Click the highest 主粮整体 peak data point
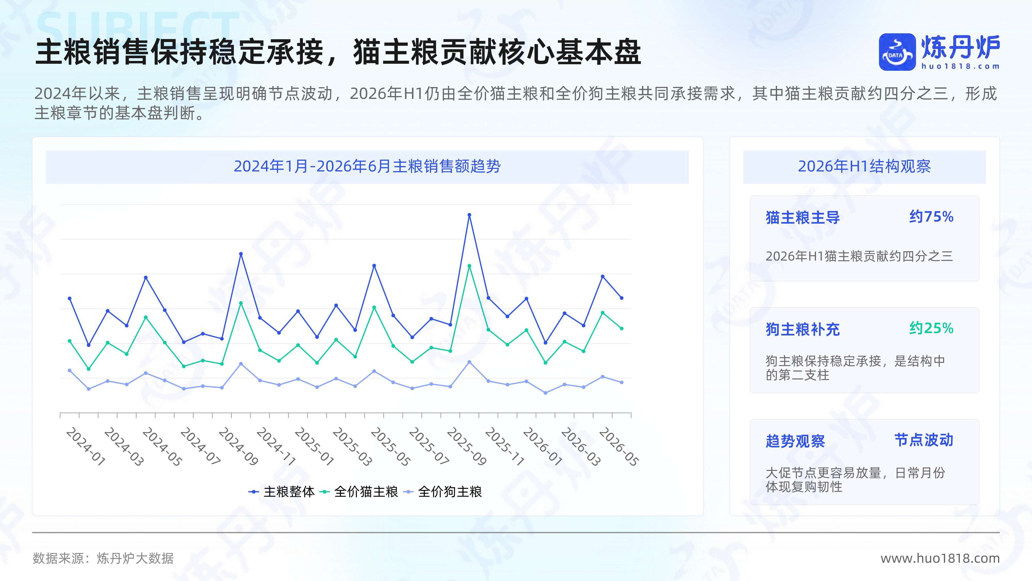The height and width of the screenshot is (581, 1032). click(470, 215)
